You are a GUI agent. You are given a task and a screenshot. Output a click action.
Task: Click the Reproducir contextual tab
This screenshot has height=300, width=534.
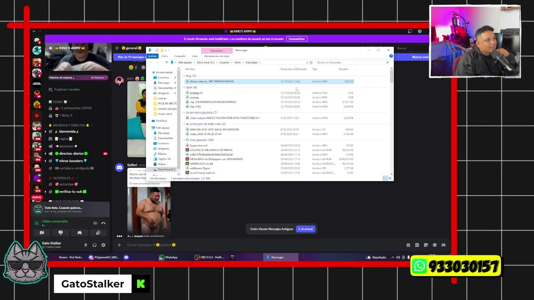[x=217, y=50]
